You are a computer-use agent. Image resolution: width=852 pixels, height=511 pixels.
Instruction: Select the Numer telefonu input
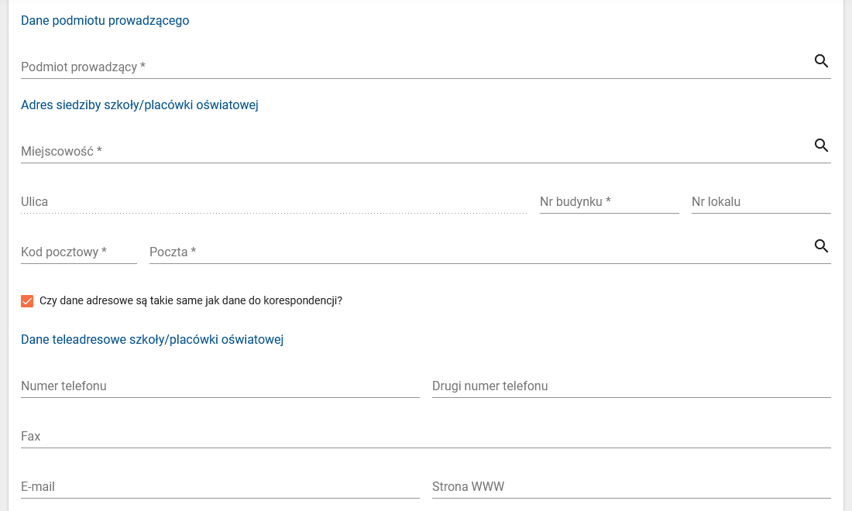220,386
